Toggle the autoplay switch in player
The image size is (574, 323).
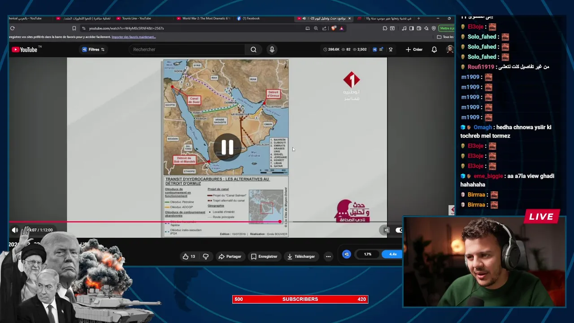399,230
